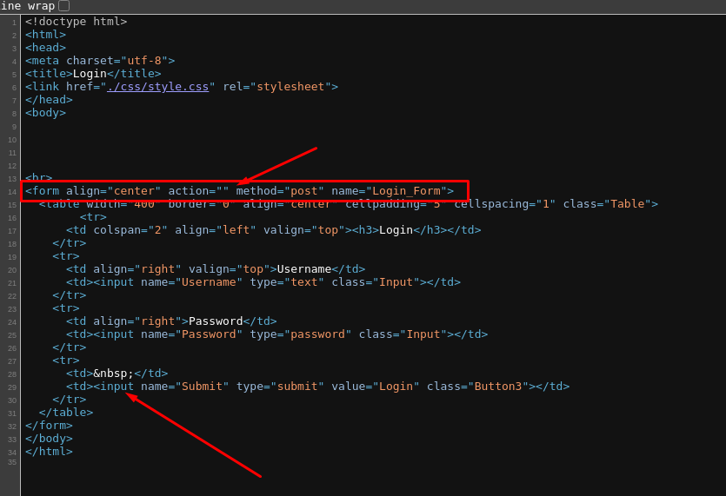Click line number 1 in the gutter
Image resolution: width=726 pixels, height=496 pixels.
click(14, 23)
